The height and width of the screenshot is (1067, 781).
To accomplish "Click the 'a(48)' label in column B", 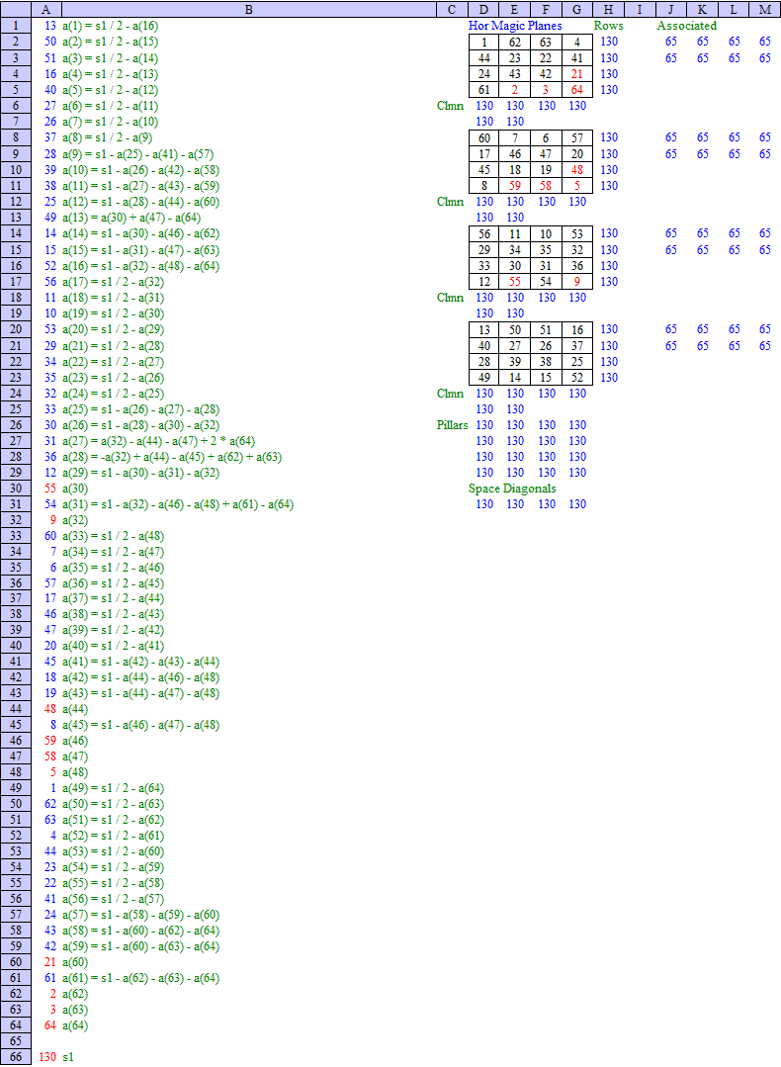I will click(x=75, y=772).
